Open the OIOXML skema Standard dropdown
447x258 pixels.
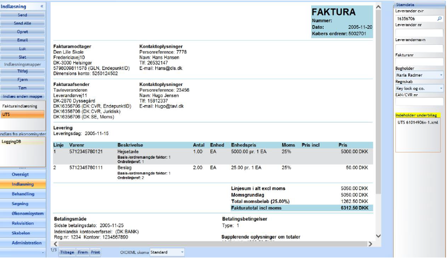(x=167, y=252)
